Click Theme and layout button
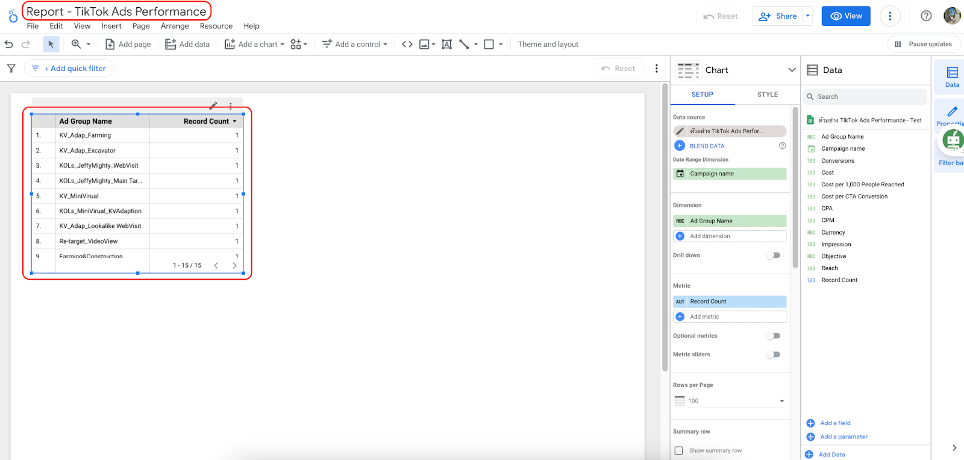Screen dimensions: 964x460 coord(548,44)
